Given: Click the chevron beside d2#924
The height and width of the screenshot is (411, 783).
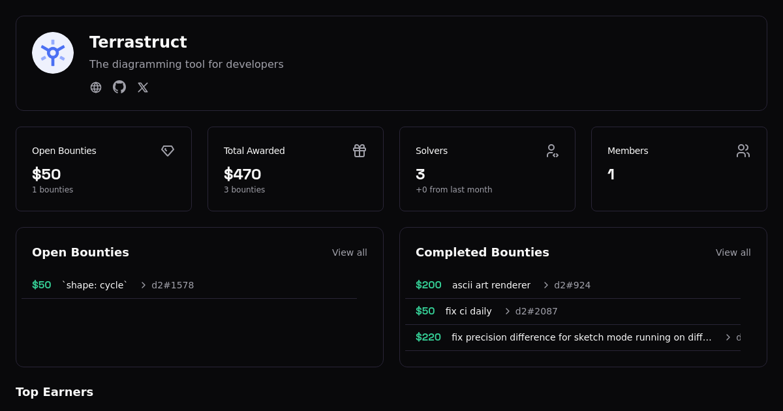Looking at the screenshot, I should pyautogui.click(x=546, y=285).
